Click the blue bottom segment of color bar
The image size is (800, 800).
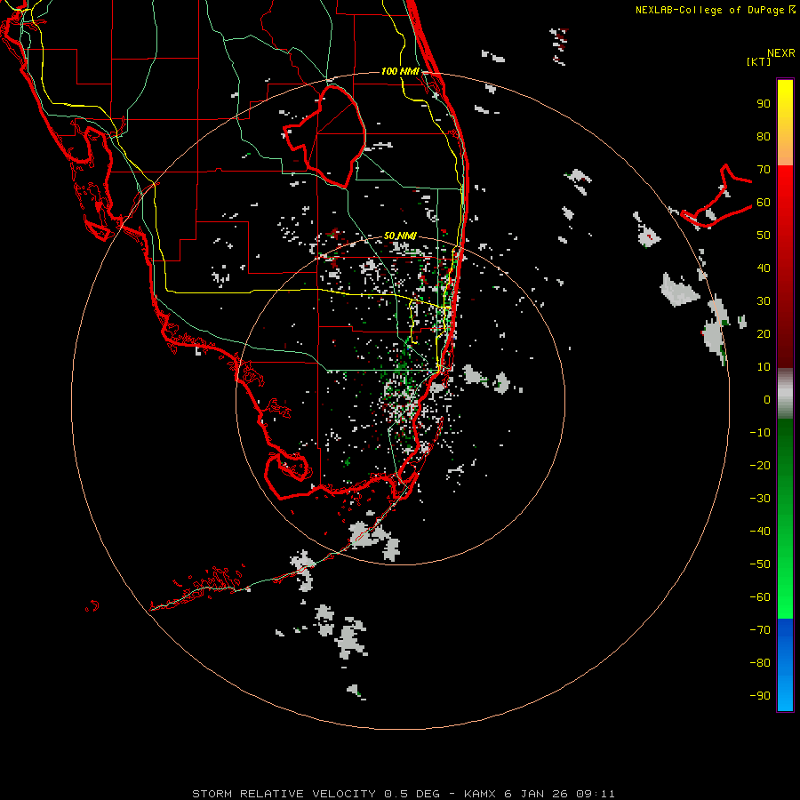pos(785,665)
